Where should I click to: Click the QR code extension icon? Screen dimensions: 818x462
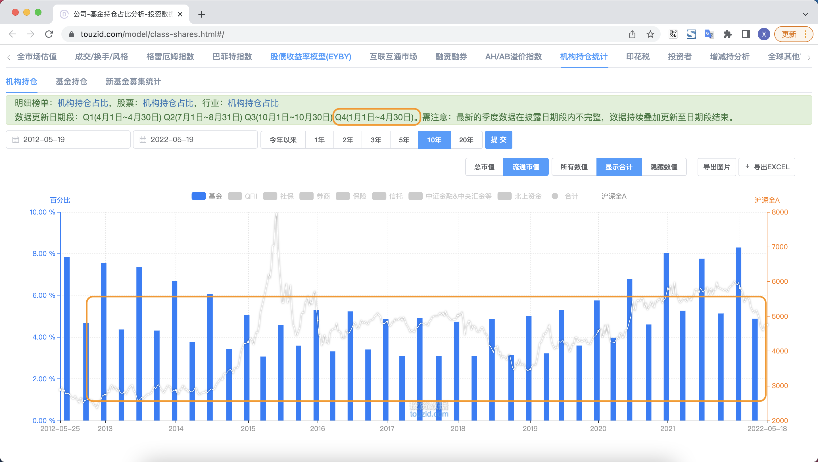pos(673,34)
